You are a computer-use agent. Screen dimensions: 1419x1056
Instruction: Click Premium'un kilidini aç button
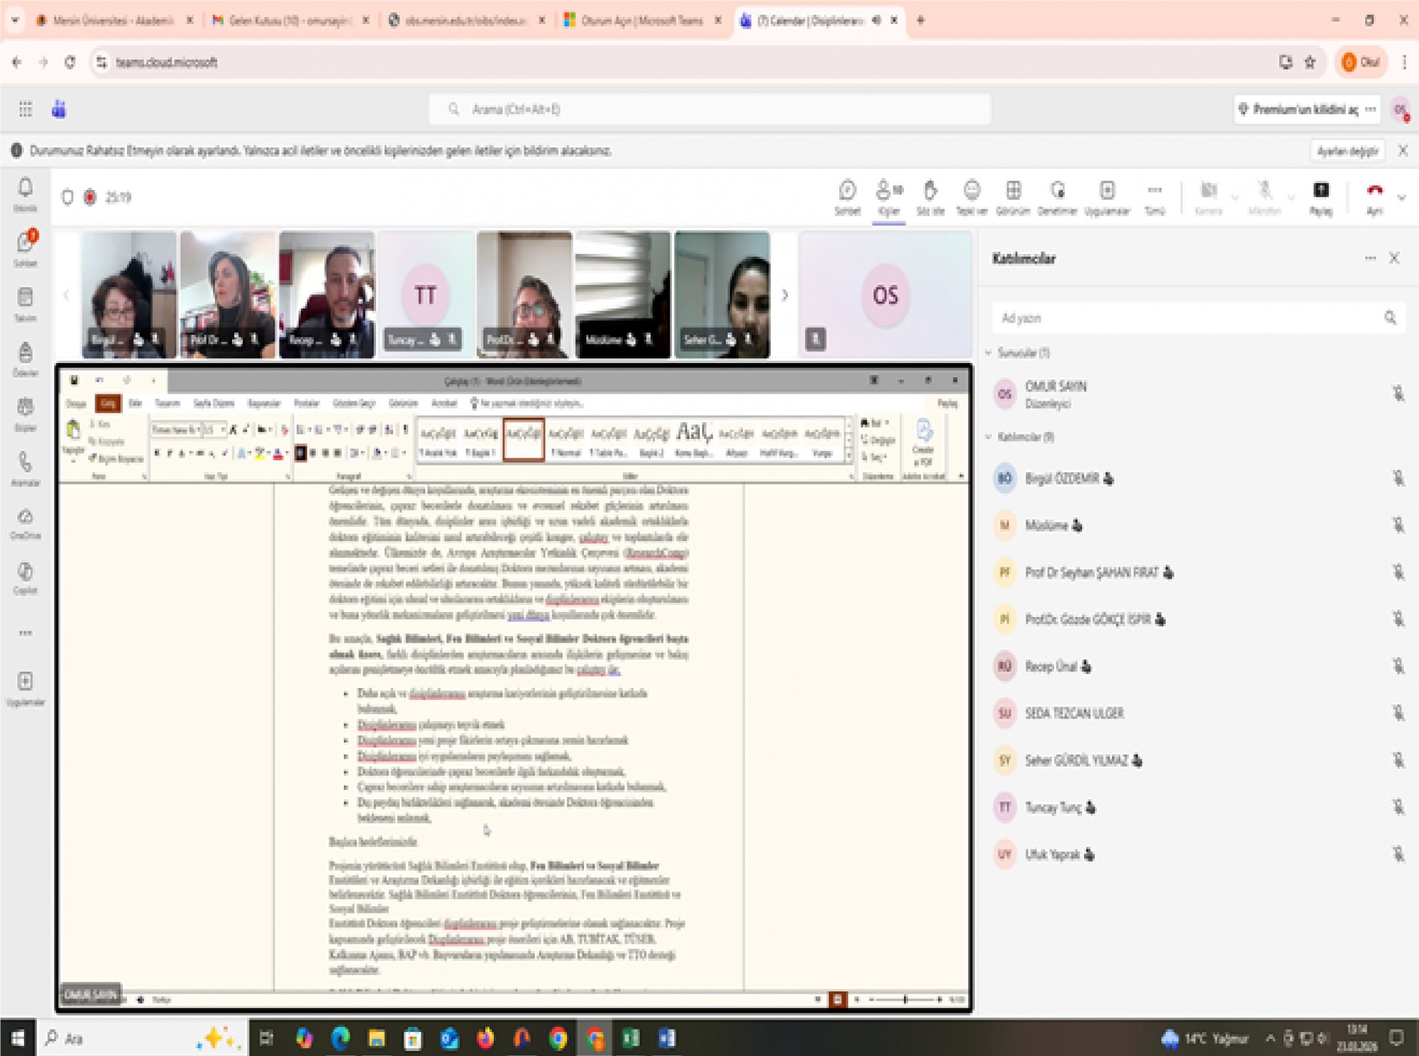click(x=1304, y=109)
